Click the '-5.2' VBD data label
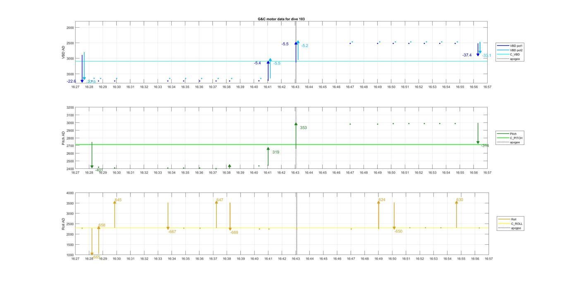This screenshot has height=286, width=579. coord(305,46)
